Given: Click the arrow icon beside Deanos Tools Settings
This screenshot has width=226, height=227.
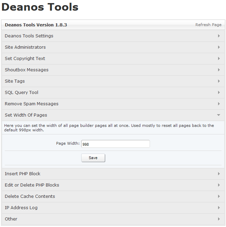Looking at the screenshot, I should coord(219,36).
